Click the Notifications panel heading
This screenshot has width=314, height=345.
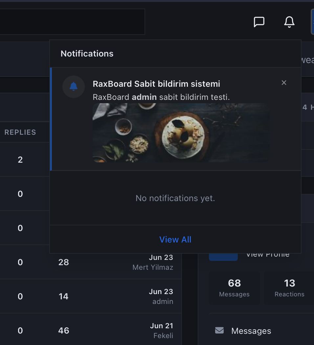(x=87, y=54)
